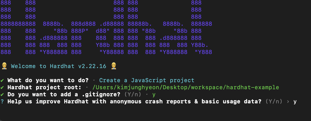This screenshot has height=121, width=311.
Task: Click the construction worker emoji after v2.22.16
Action: tap(113, 66)
